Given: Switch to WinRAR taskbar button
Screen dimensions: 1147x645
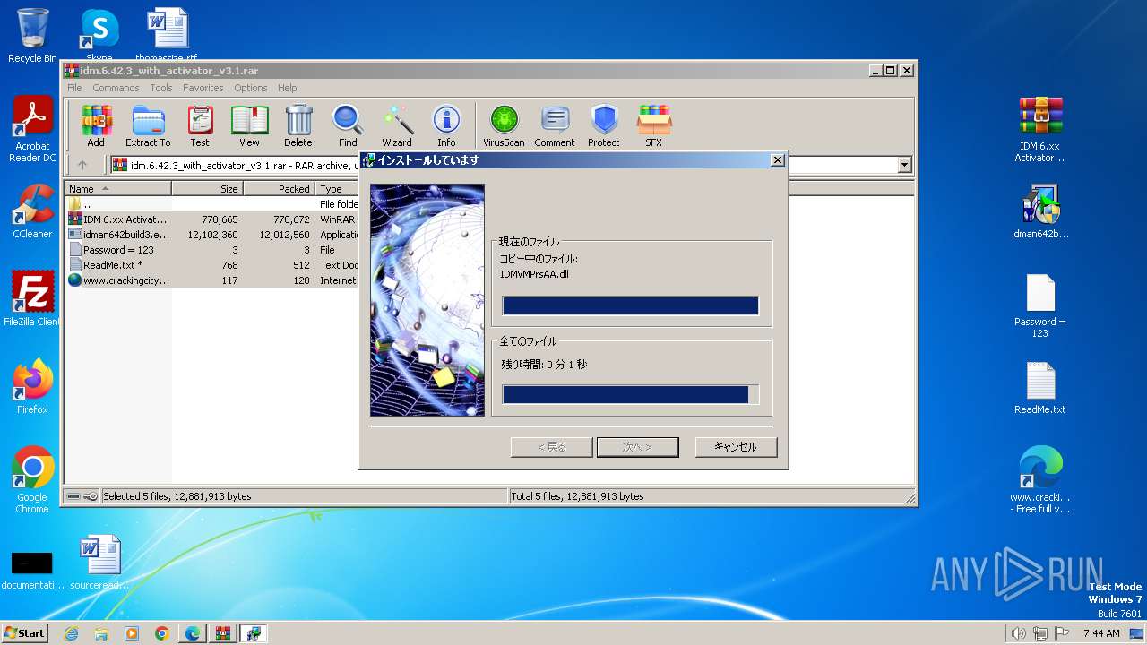Looking at the screenshot, I should tap(222, 633).
